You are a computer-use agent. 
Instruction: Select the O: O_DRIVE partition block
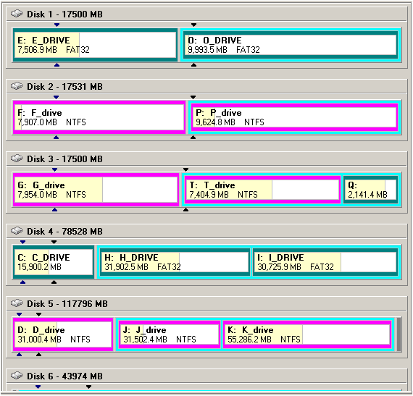pyautogui.click(x=291, y=45)
